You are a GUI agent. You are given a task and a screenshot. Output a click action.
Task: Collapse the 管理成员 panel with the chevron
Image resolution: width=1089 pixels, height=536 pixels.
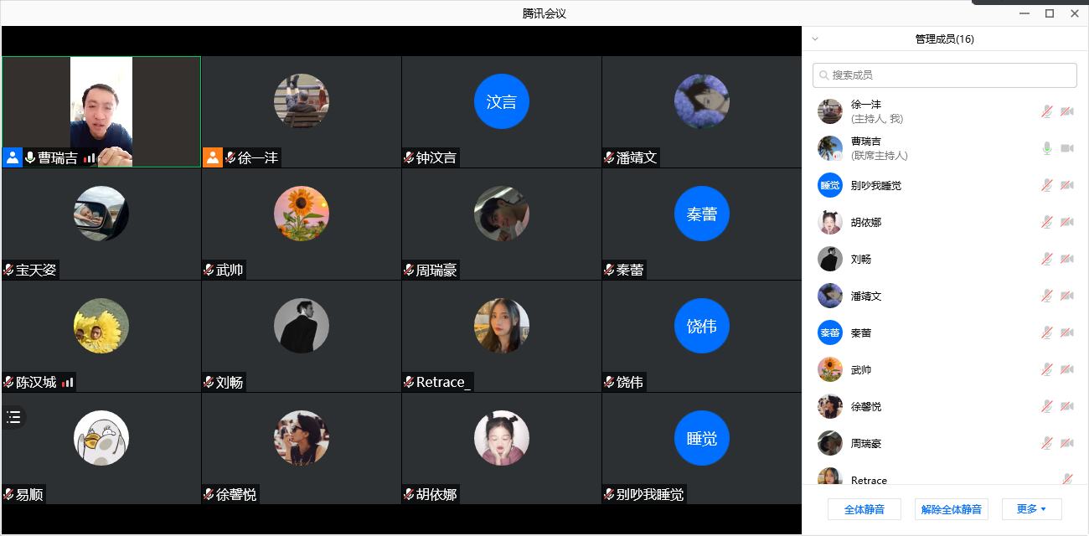click(x=815, y=39)
